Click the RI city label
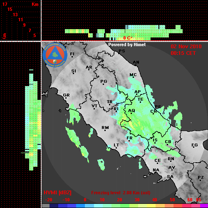 (116, 109)
